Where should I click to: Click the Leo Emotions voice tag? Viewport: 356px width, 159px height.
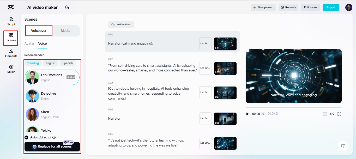(x=121, y=25)
